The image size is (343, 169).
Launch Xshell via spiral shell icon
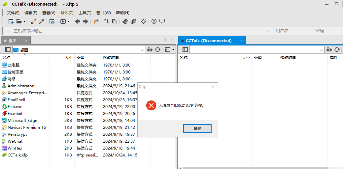pyautogui.click(x=125, y=21)
